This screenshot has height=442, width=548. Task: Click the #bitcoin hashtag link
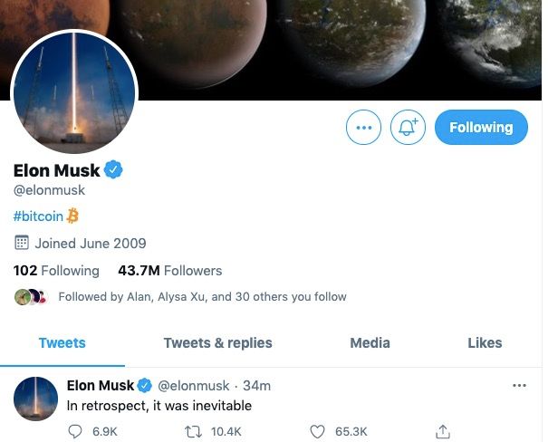point(41,216)
